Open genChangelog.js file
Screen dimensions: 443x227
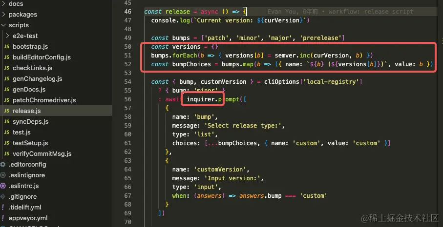click(x=37, y=78)
